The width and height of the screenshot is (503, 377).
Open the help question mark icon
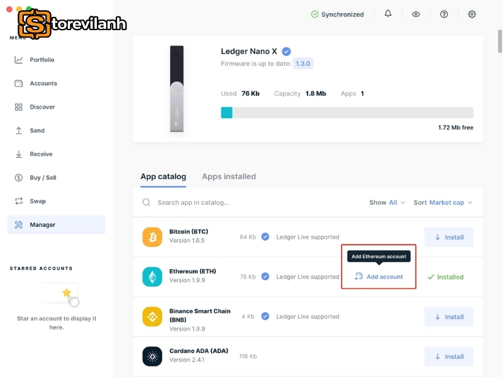(444, 14)
